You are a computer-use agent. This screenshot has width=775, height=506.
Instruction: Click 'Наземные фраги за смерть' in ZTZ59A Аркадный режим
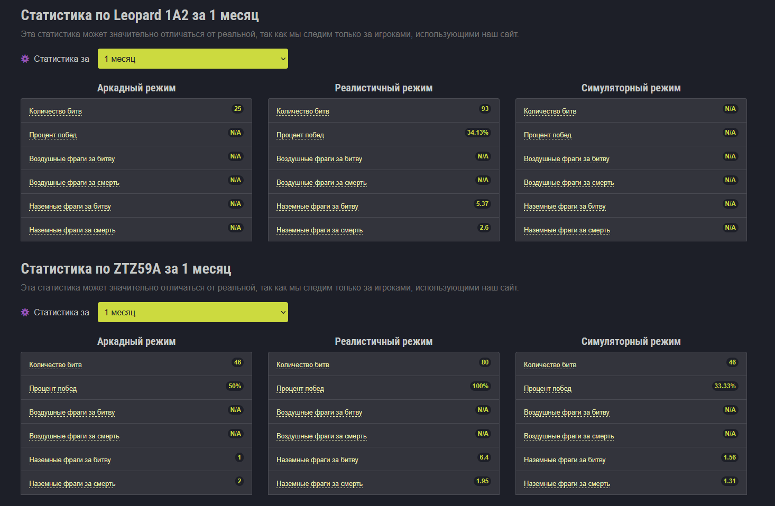point(72,483)
